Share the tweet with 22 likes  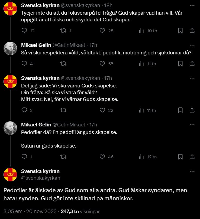(192, 110)
